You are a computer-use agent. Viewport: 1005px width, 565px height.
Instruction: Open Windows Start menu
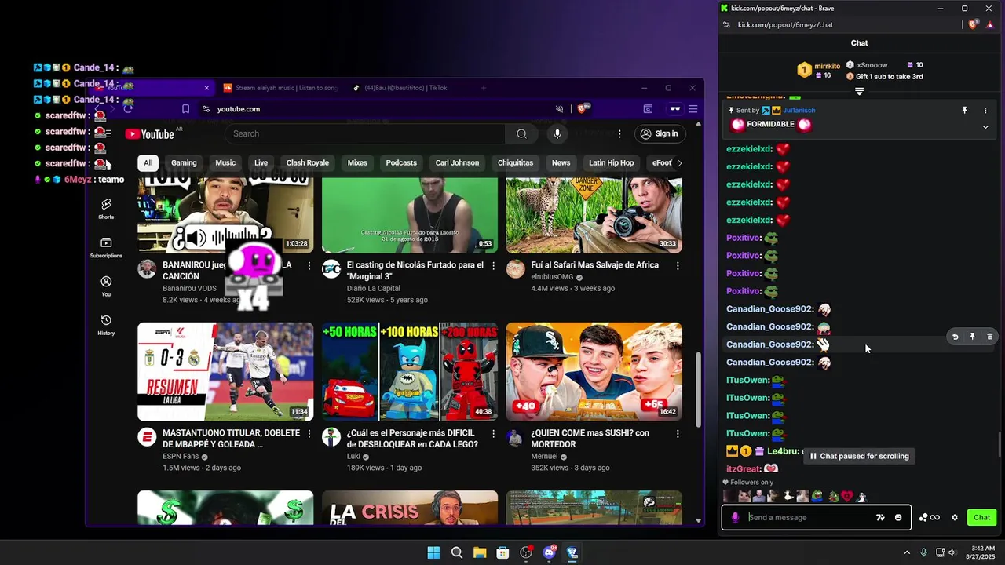point(433,552)
